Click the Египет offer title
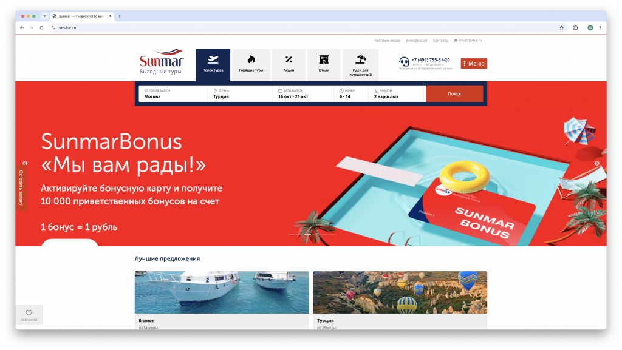The width and height of the screenshot is (622, 350). (146, 321)
